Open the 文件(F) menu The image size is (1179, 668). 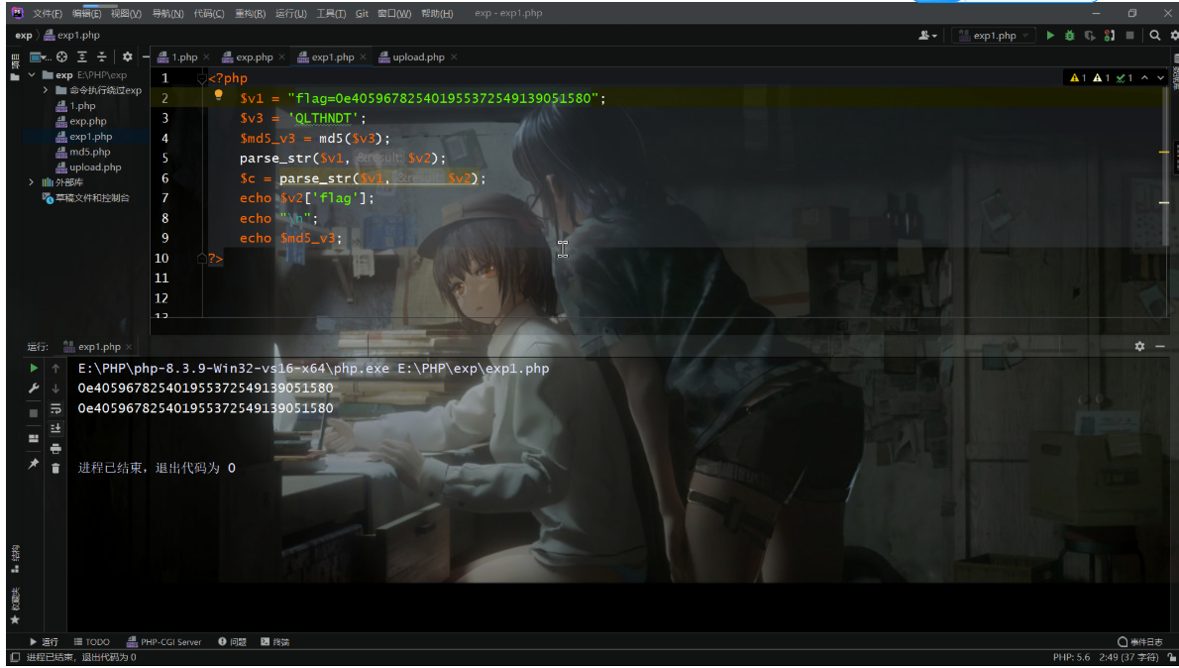pyautogui.click(x=48, y=14)
